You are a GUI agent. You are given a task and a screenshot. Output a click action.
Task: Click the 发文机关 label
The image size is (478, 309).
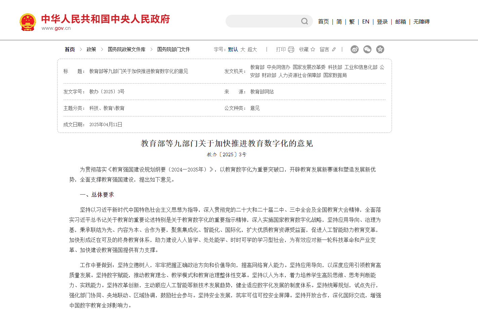235,71
